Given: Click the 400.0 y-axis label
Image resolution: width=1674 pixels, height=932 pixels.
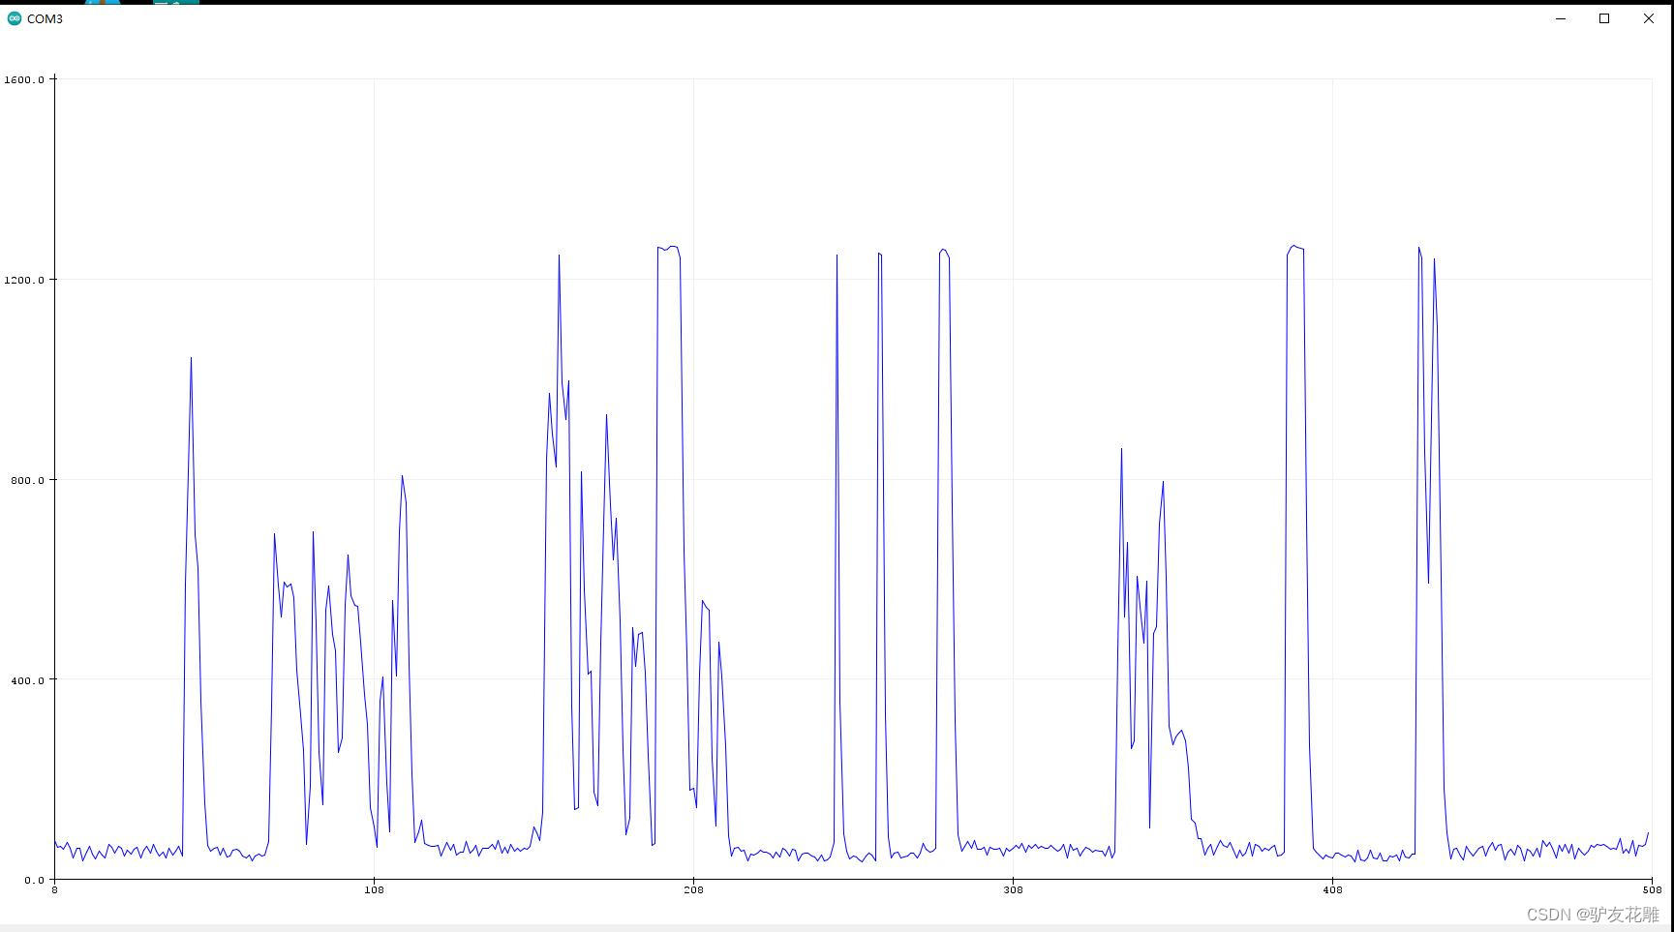Looking at the screenshot, I should click(27, 680).
